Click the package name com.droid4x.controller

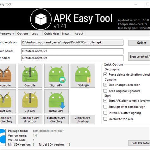pos(48,131)
